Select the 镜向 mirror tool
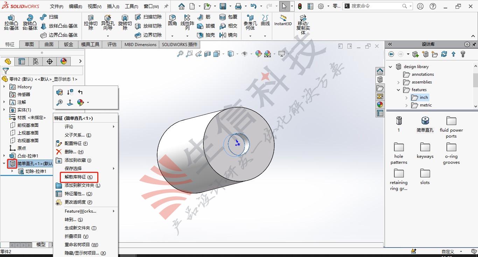 228,35
